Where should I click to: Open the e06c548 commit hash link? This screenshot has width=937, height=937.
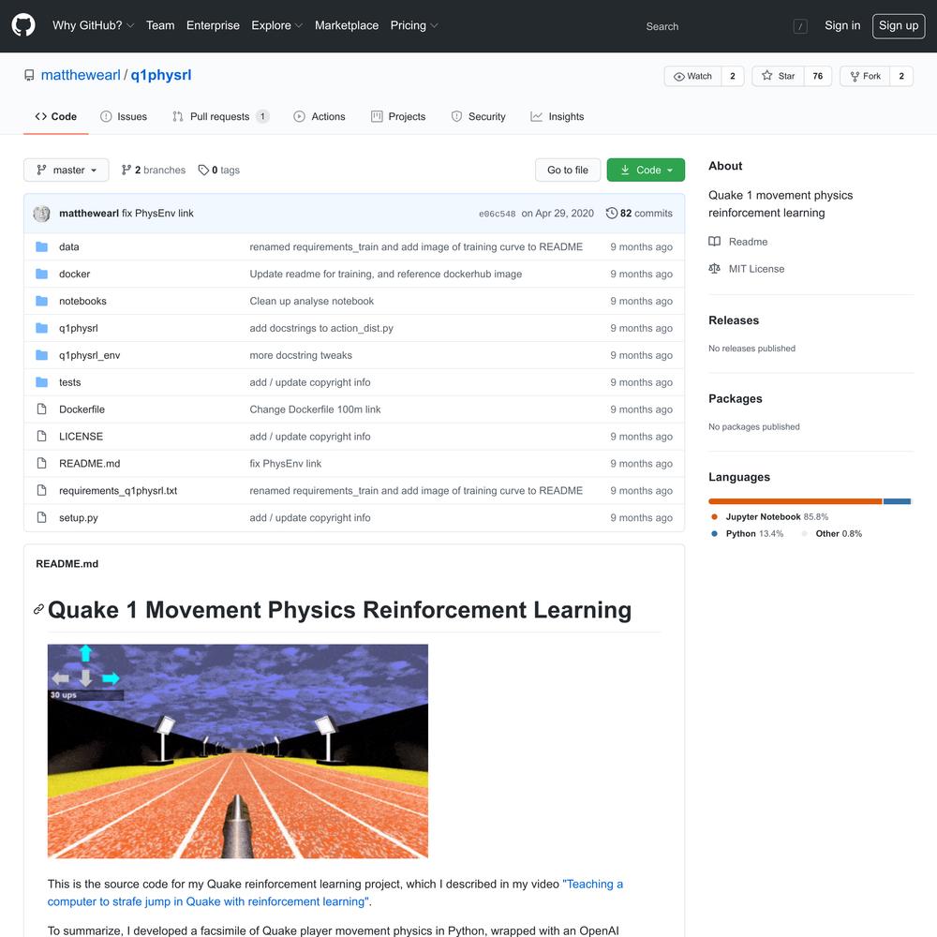[x=497, y=214]
